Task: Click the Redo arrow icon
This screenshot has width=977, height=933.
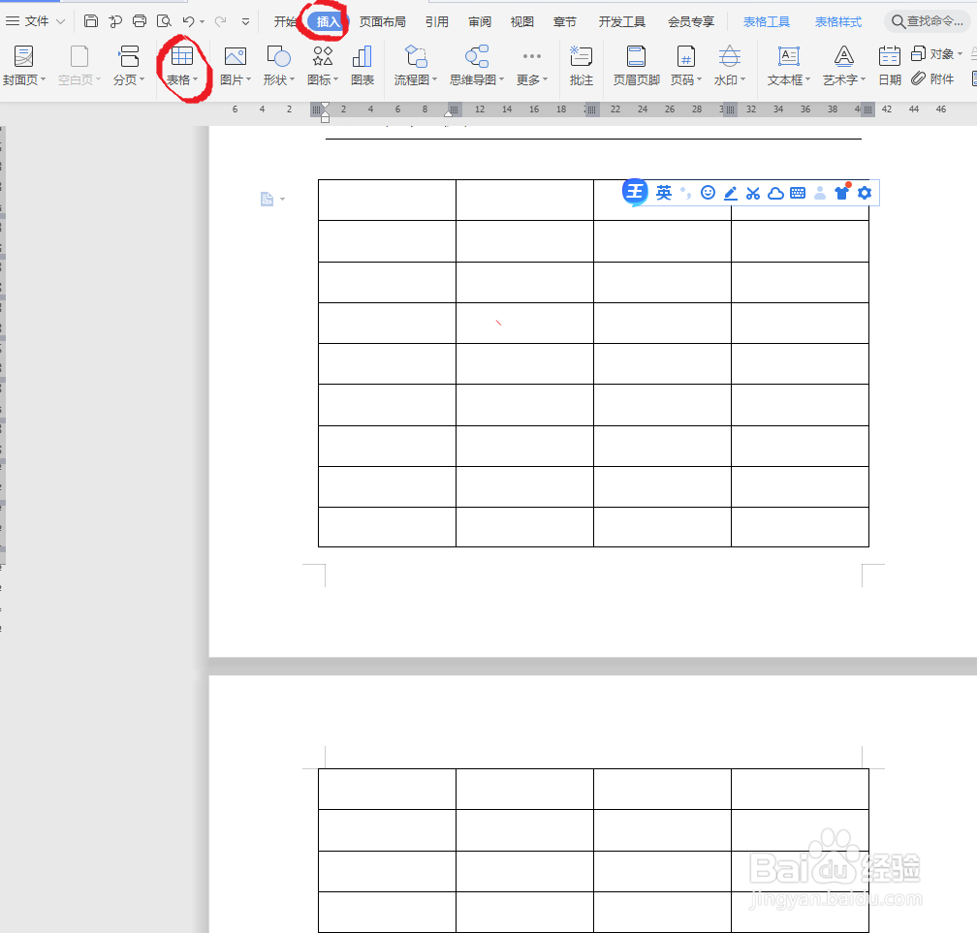Action: coord(220,21)
